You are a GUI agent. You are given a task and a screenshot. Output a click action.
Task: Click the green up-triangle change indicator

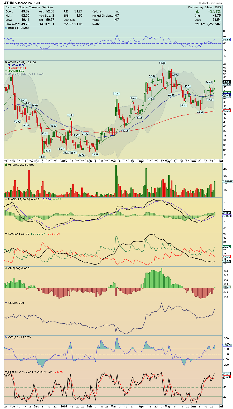[x=197, y=12]
